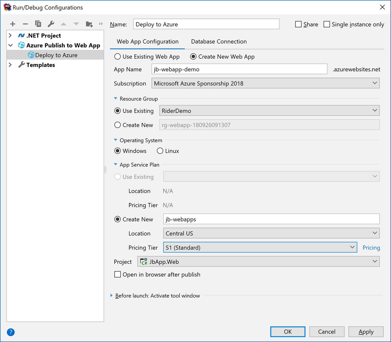Create new configuration folder
391x342 pixels.
[89, 24]
